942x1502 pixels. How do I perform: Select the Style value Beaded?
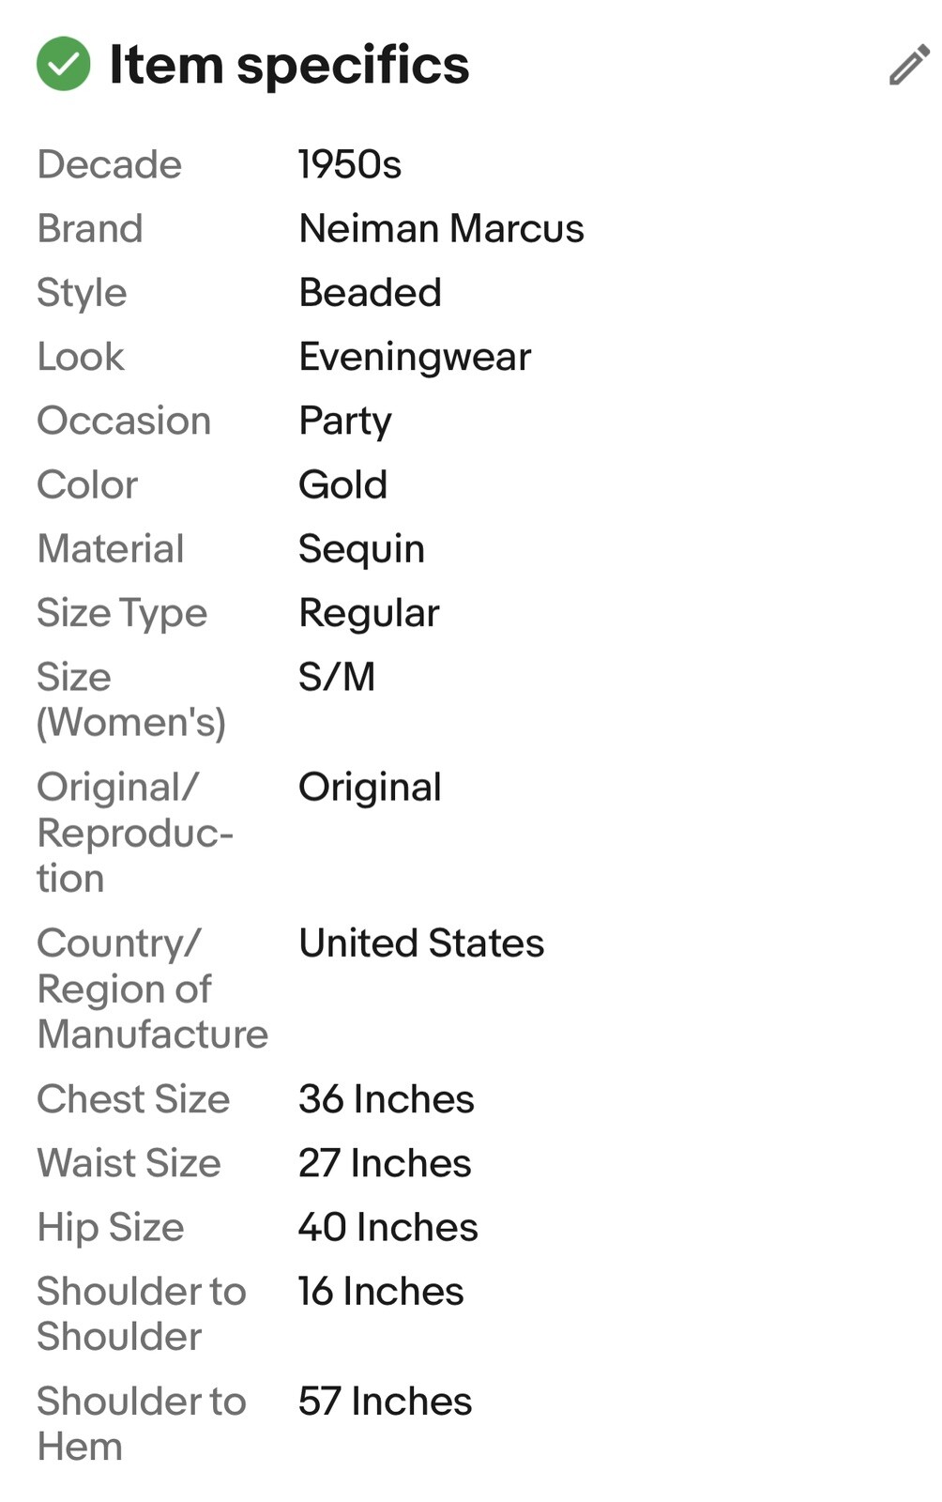pyautogui.click(x=370, y=292)
